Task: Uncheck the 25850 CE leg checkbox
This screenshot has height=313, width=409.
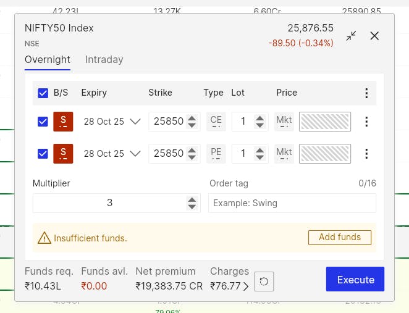Action: [x=43, y=122]
